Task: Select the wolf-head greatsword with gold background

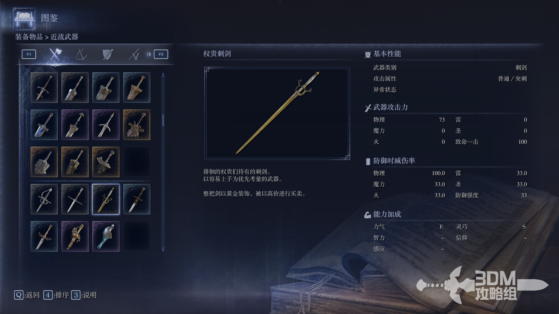Action: click(137, 125)
